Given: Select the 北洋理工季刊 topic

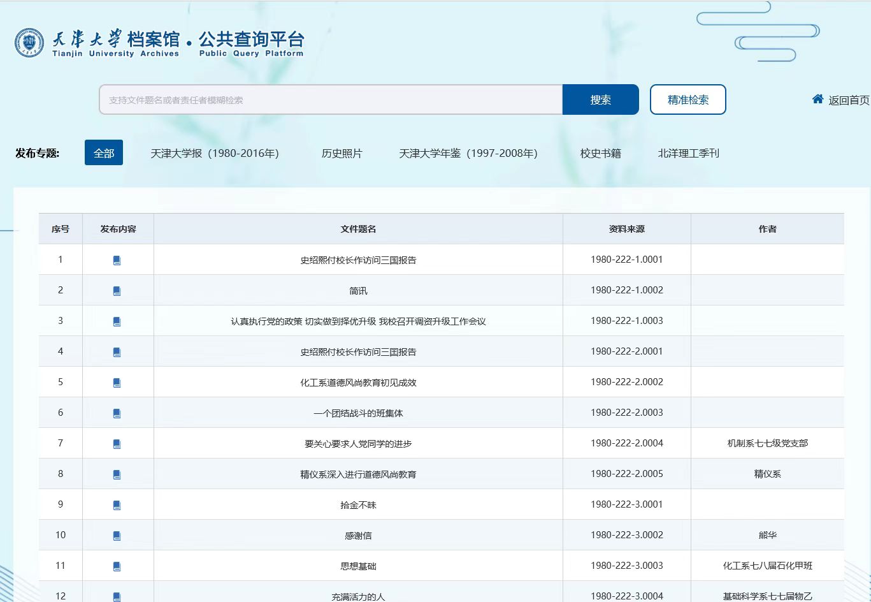Looking at the screenshot, I should point(688,153).
